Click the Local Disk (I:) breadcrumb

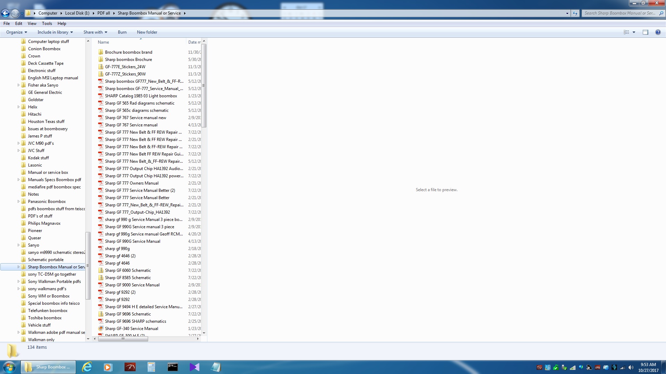point(77,13)
